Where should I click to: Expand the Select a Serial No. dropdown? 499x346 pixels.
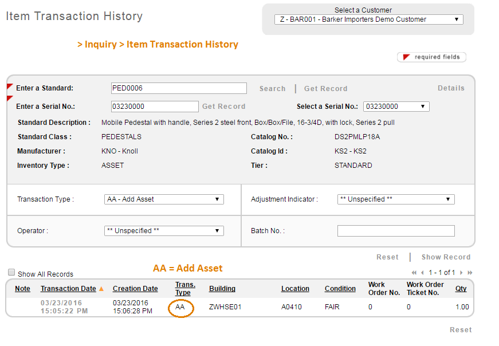[x=396, y=107]
